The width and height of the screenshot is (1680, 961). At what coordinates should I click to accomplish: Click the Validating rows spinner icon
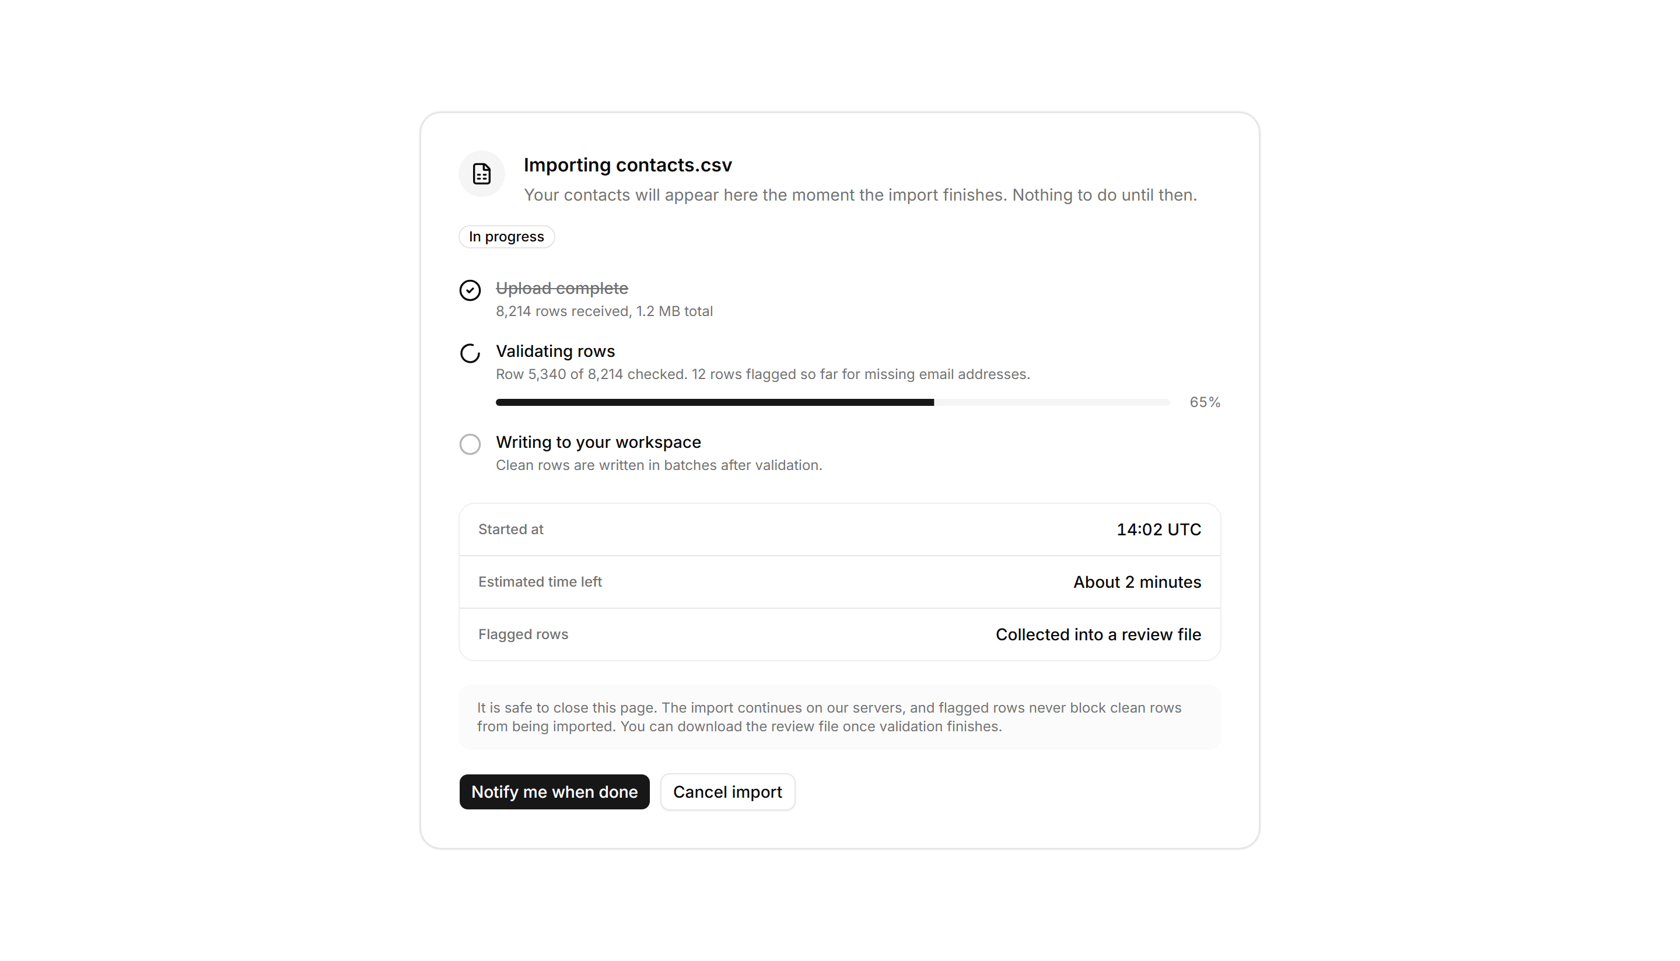(470, 353)
